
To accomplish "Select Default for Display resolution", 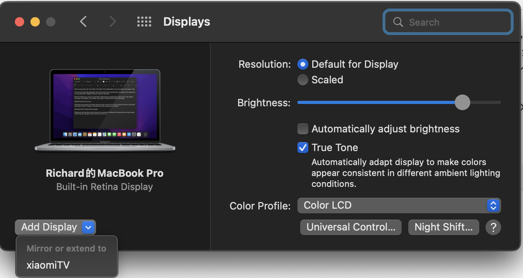I will (303, 64).
